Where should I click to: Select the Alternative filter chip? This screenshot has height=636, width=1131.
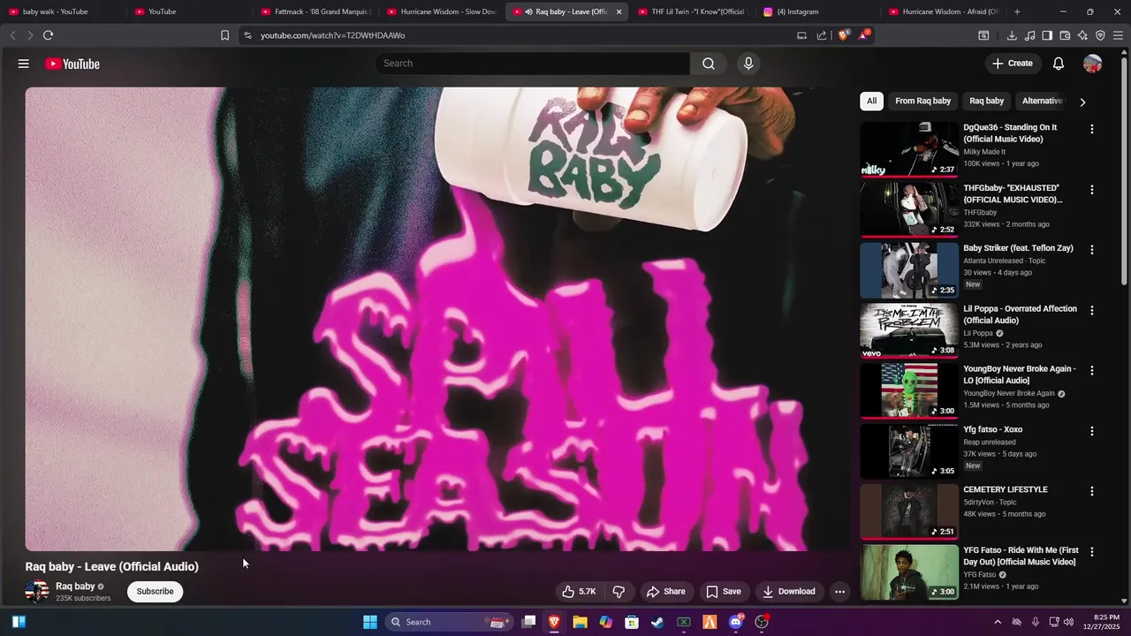coord(1042,101)
